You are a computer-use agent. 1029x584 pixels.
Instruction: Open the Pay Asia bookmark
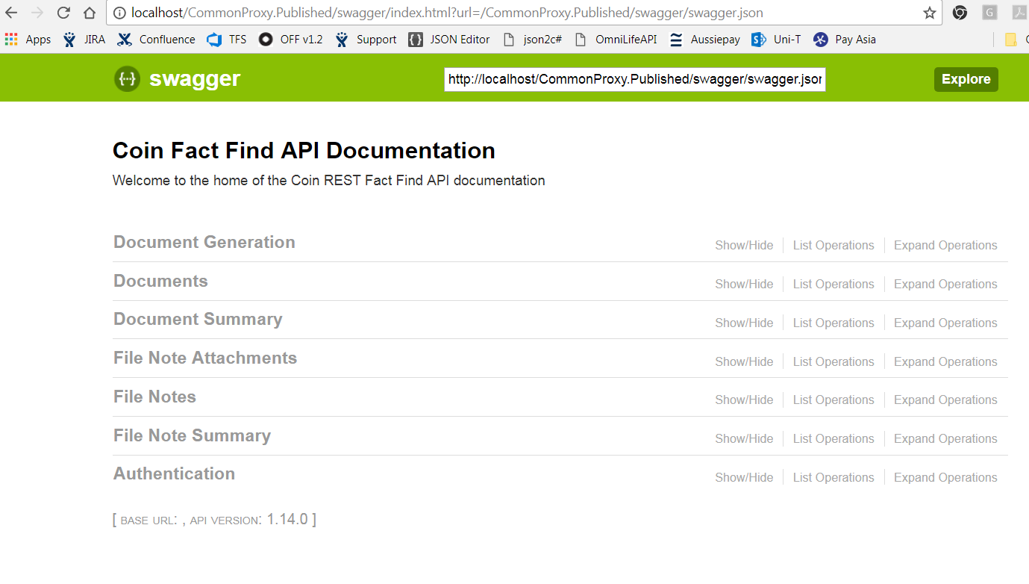click(845, 40)
